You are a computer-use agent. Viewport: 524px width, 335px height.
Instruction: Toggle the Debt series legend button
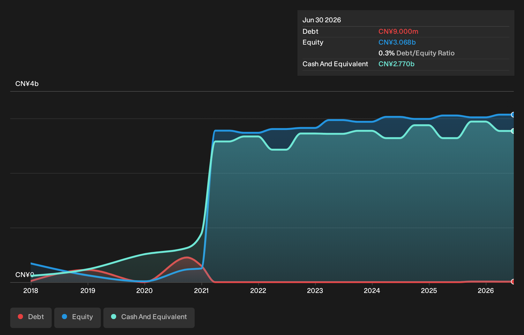(31, 317)
